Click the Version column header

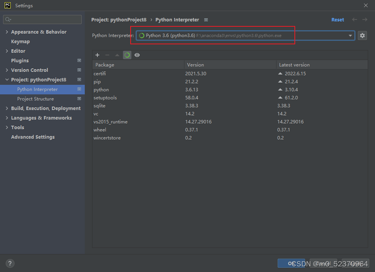point(230,65)
